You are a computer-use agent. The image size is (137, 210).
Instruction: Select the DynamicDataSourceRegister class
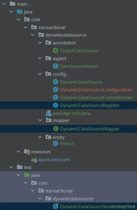[x=90, y=105]
